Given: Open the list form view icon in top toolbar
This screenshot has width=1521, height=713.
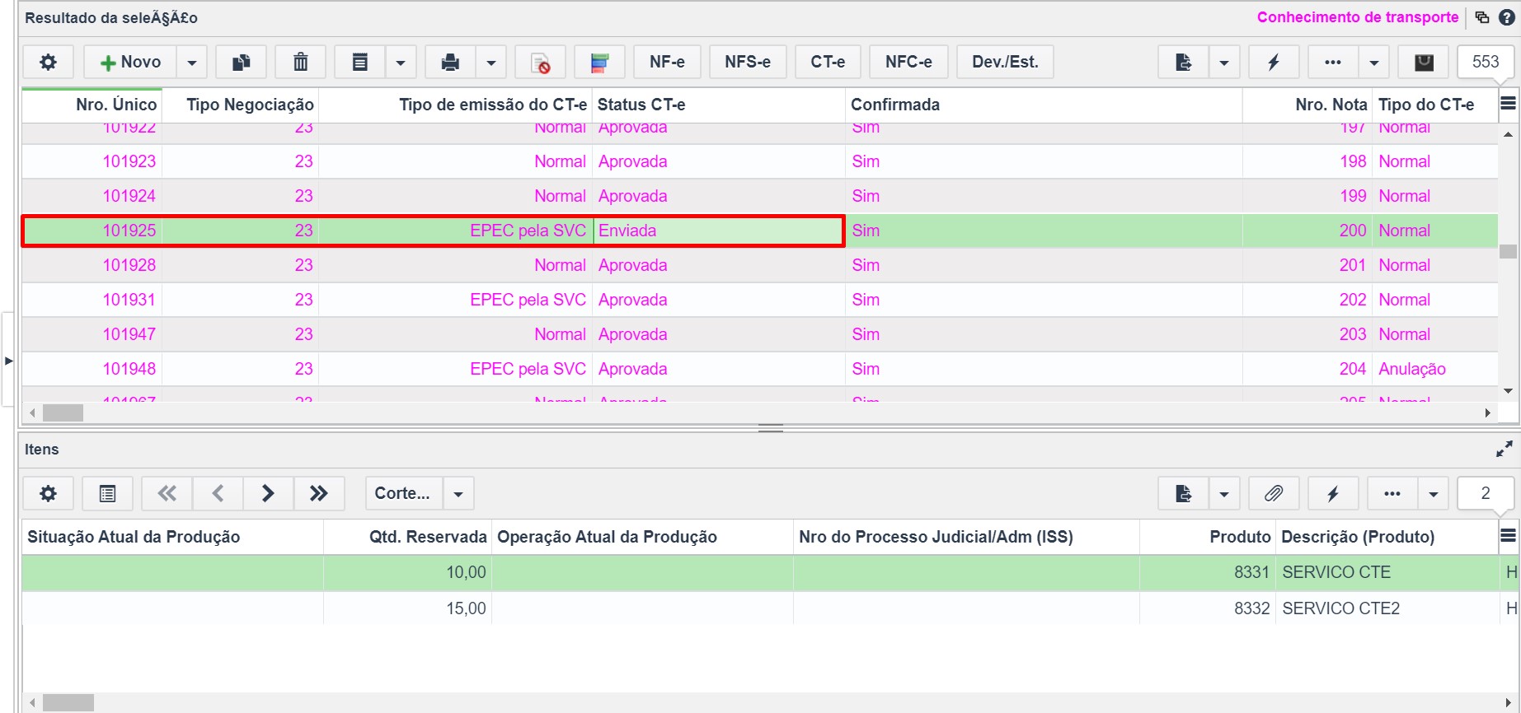Looking at the screenshot, I should (360, 62).
